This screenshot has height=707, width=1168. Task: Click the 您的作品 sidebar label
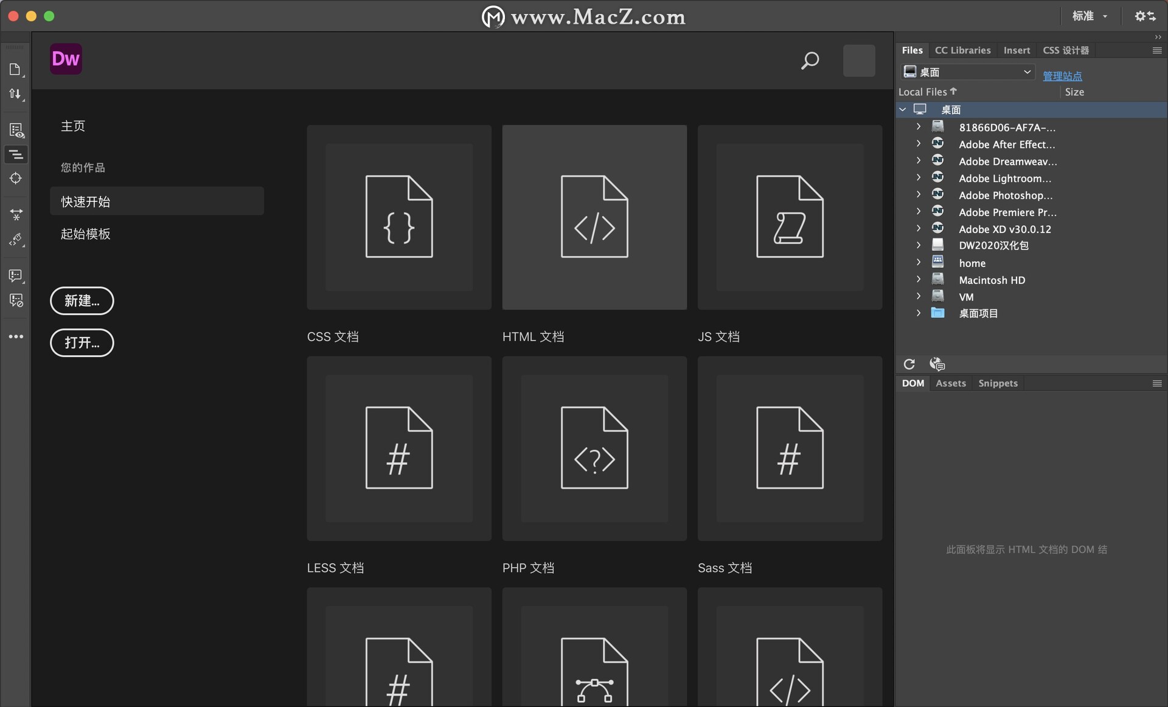pos(83,167)
